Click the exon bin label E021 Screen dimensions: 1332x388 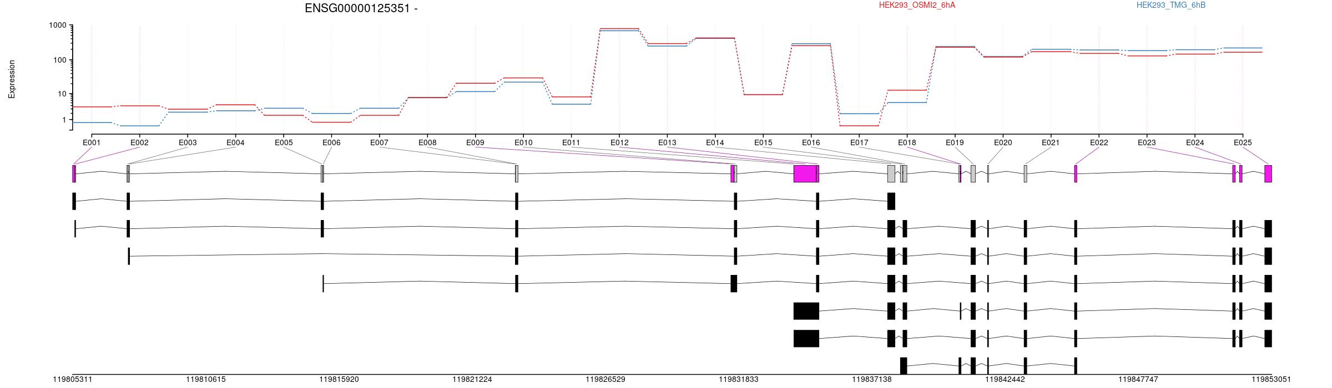coord(1051,142)
